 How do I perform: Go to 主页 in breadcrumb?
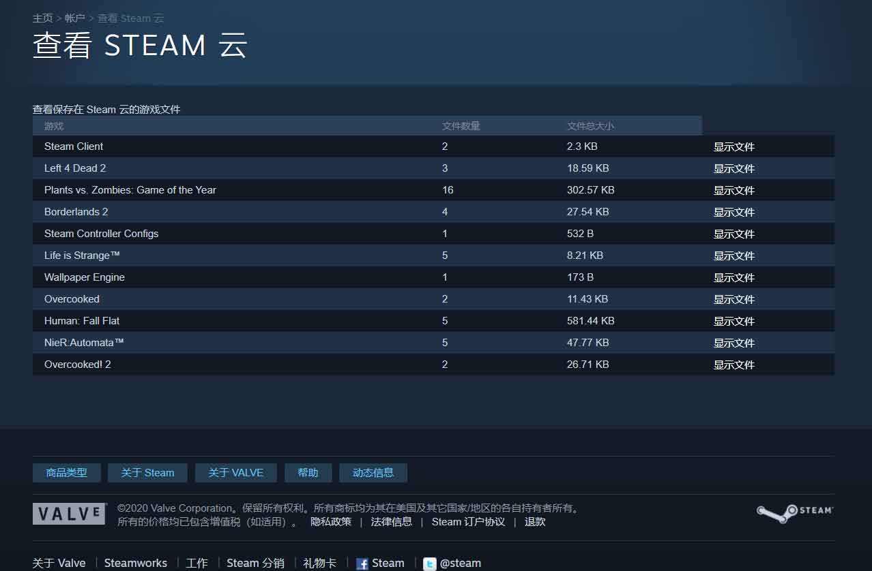pyautogui.click(x=42, y=18)
